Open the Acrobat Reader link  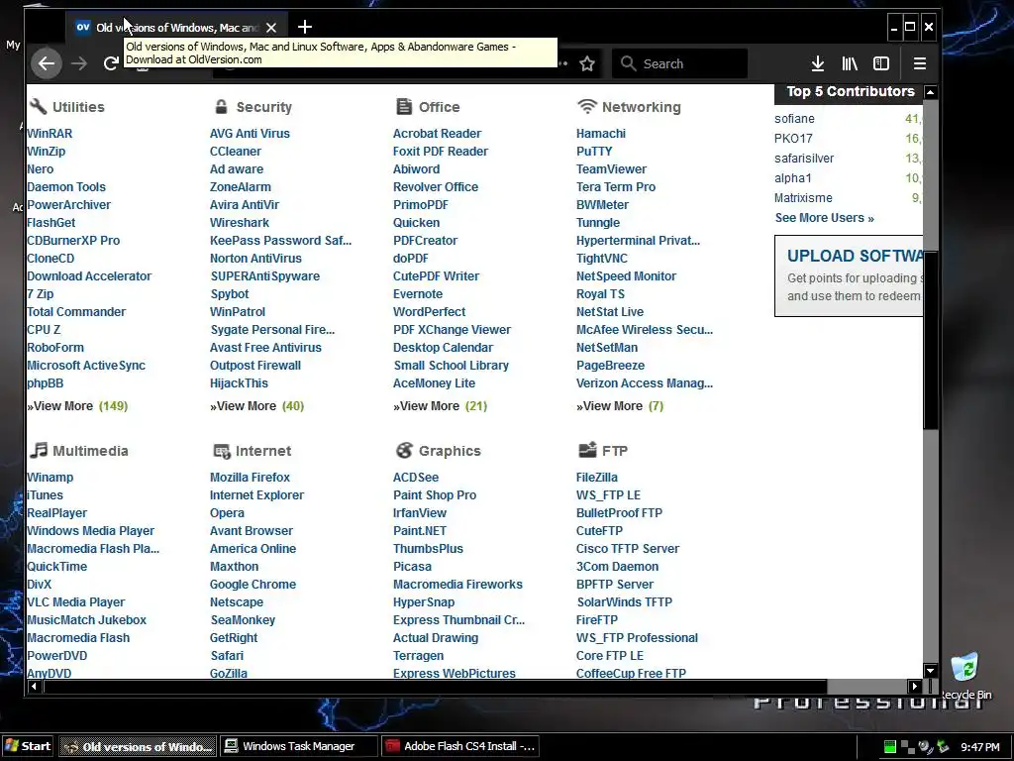tap(437, 134)
